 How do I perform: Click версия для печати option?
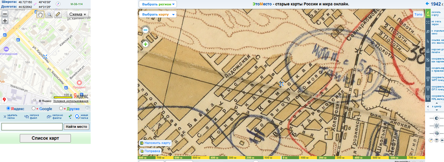pyautogui.click(x=434, y=50)
